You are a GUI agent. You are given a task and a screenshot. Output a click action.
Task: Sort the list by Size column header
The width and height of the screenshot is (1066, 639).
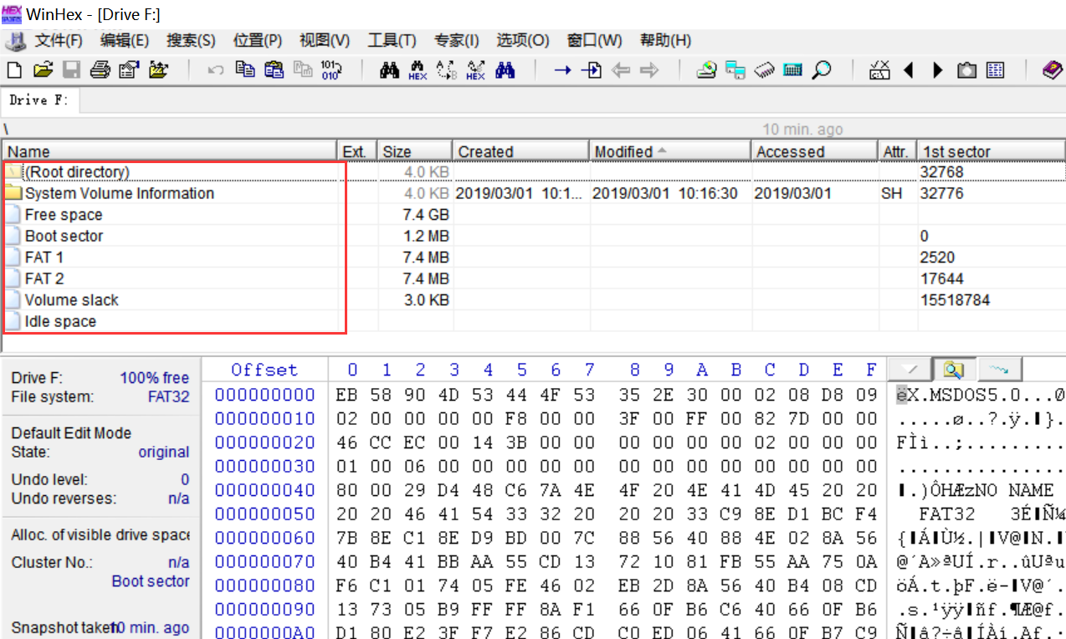pyautogui.click(x=415, y=151)
